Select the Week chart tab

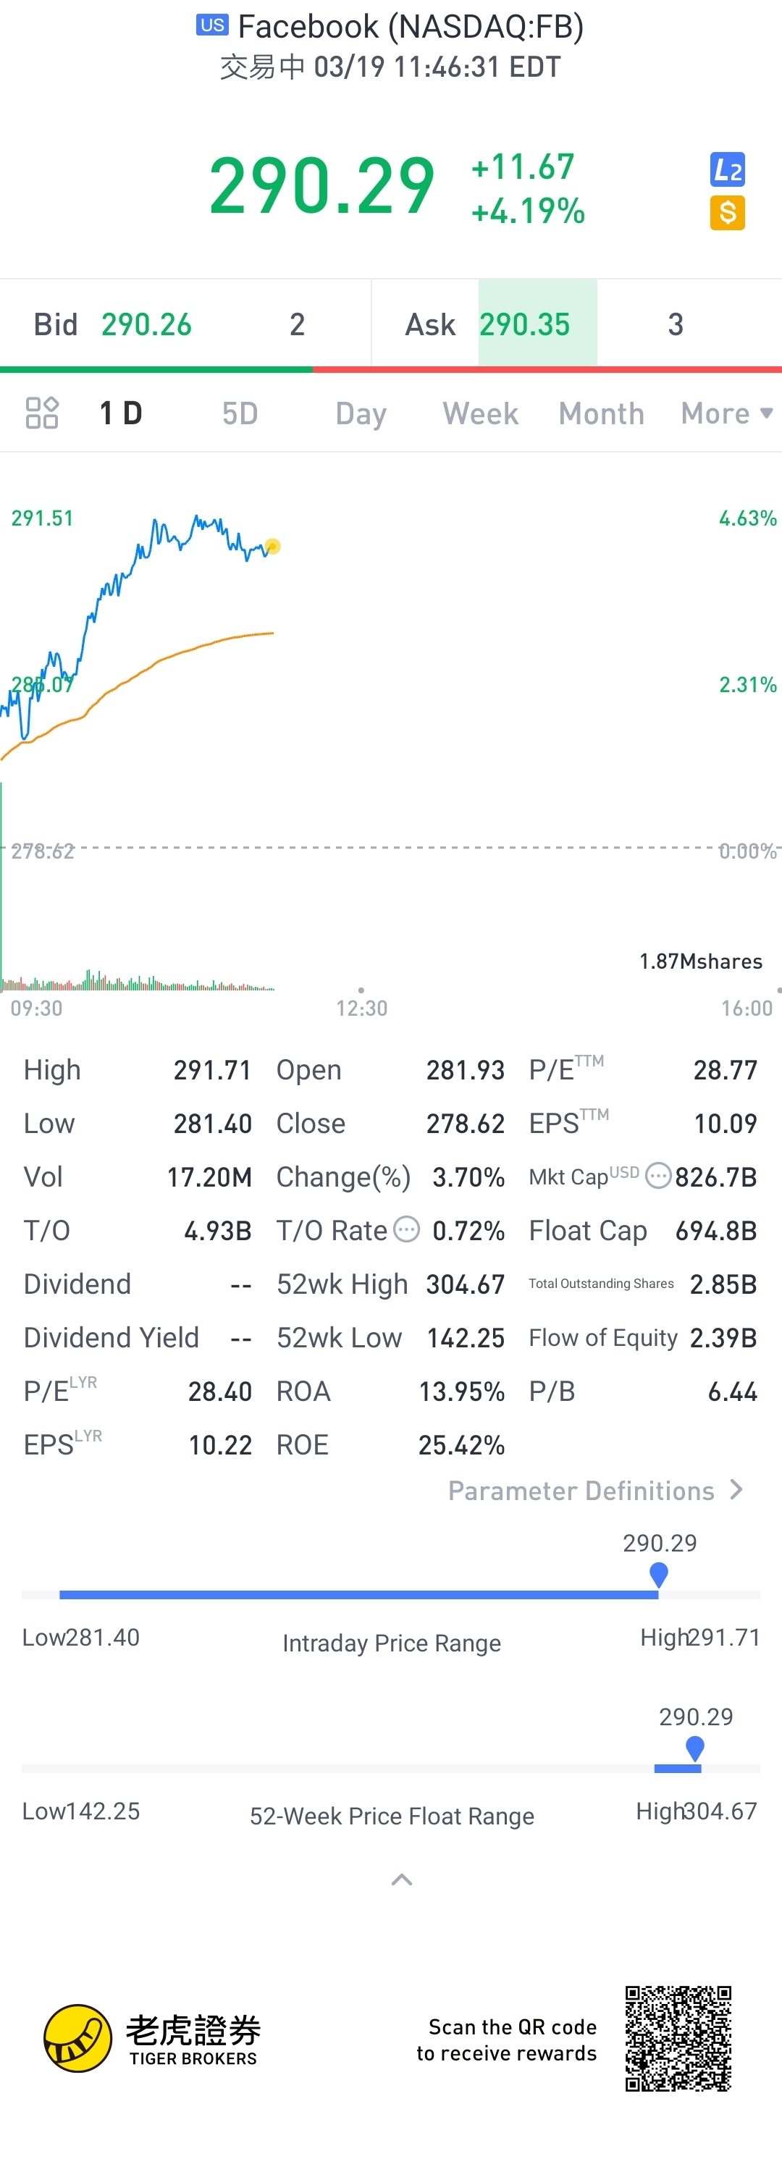(481, 413)
